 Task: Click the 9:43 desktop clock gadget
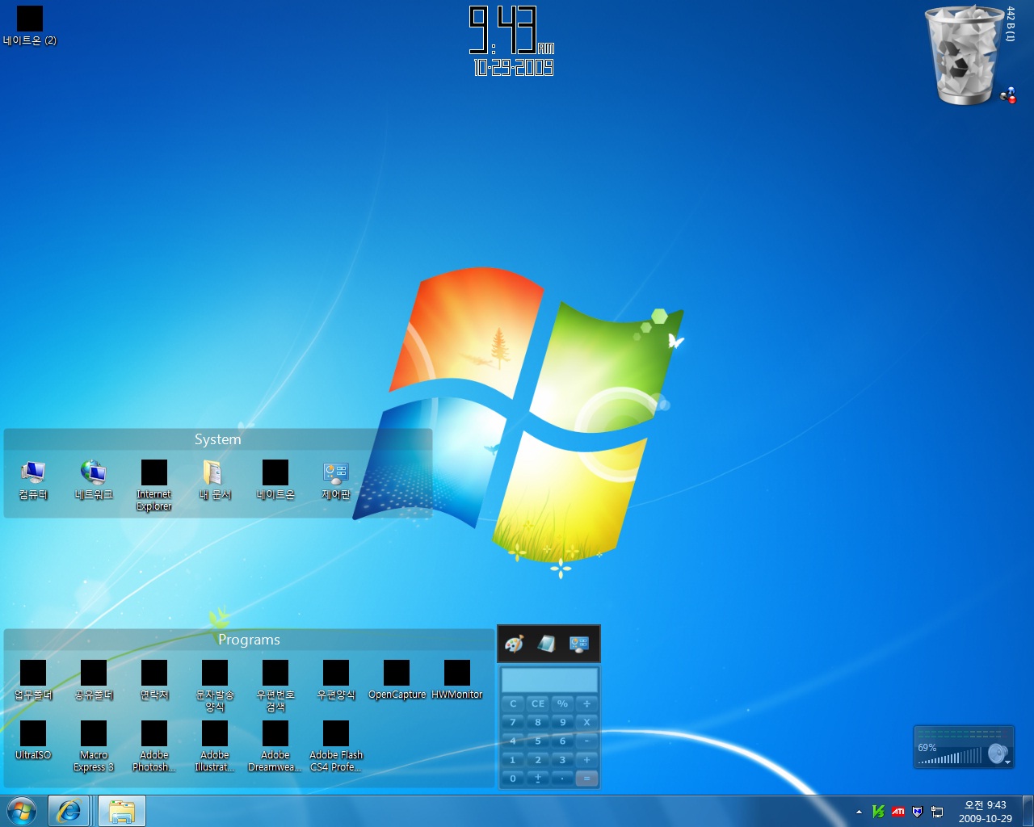[512, 40]
